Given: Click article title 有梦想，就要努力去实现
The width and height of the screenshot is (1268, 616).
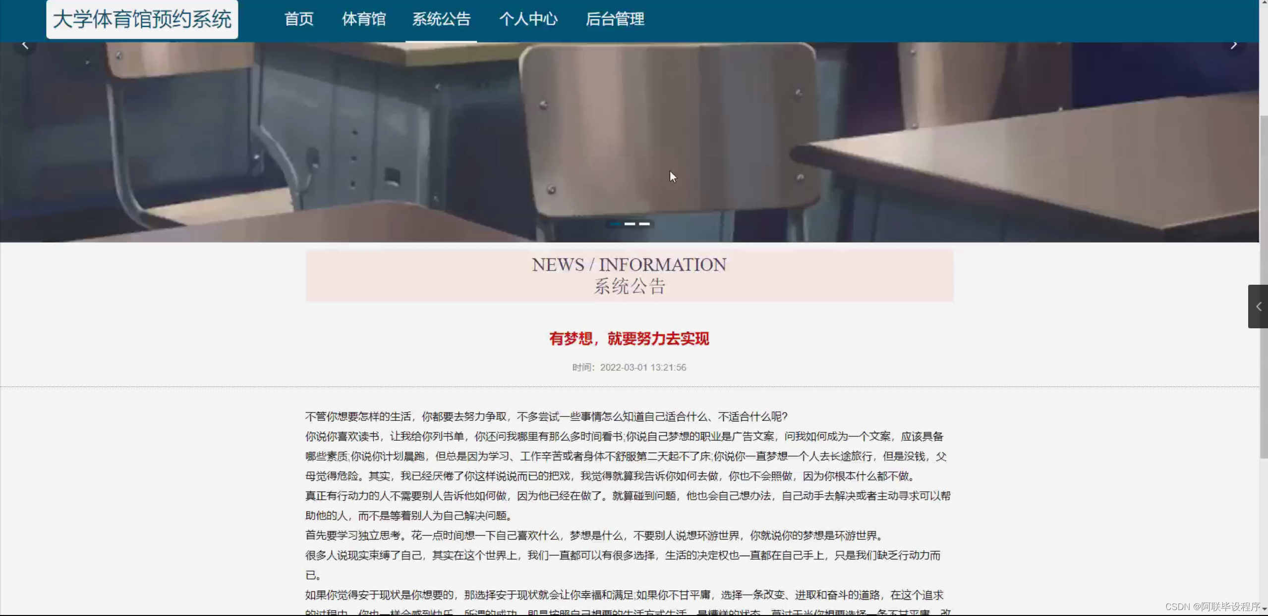Looking at the screenshot, I should coord(629,339).
